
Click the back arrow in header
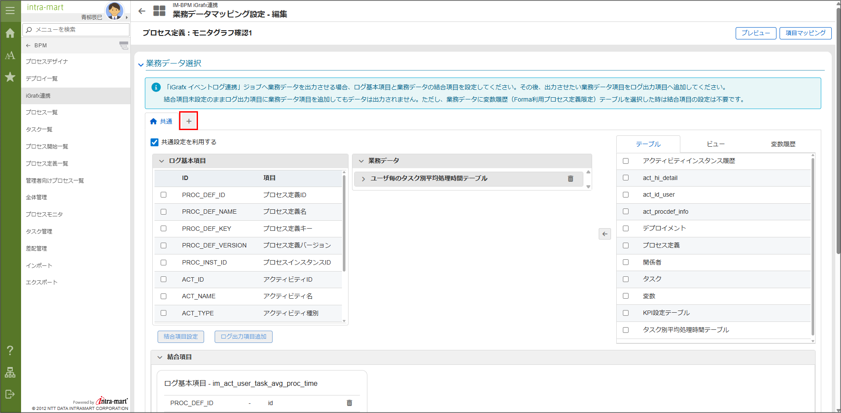(x=142, y=11)
